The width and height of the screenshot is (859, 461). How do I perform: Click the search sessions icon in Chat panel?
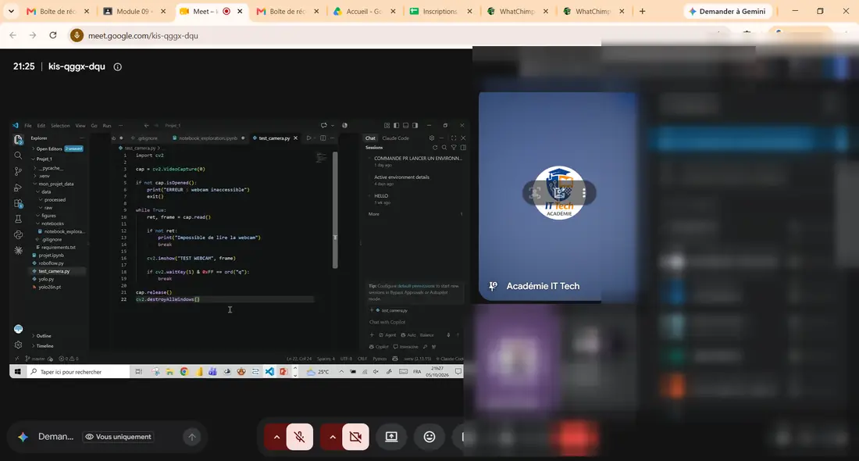(444, 148)
